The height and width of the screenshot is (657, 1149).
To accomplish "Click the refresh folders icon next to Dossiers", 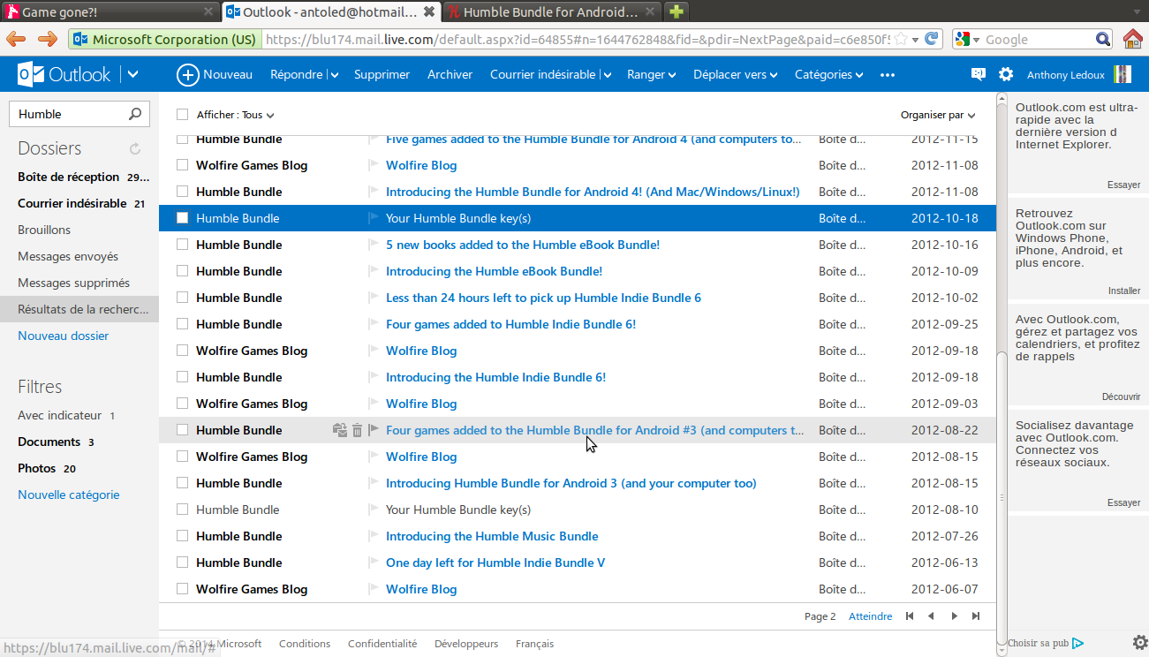I will tap(135, 148).
